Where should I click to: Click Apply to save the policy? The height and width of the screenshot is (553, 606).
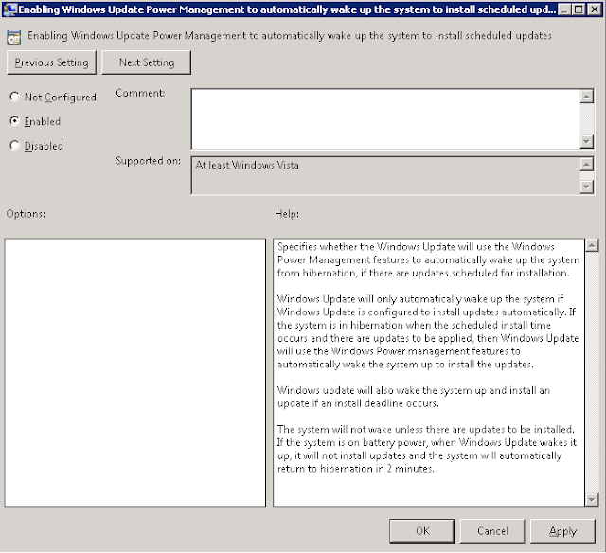pyautogui.click(x=562, y=531)
